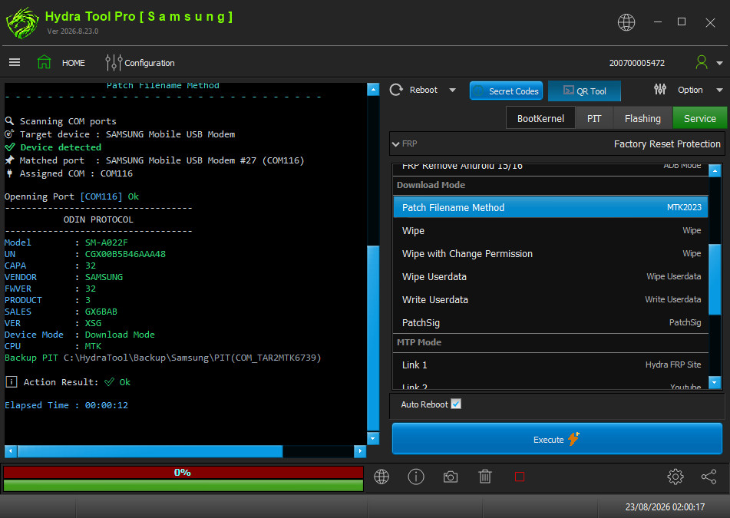Click the model value SM-A022F

[x=106, y=243]
